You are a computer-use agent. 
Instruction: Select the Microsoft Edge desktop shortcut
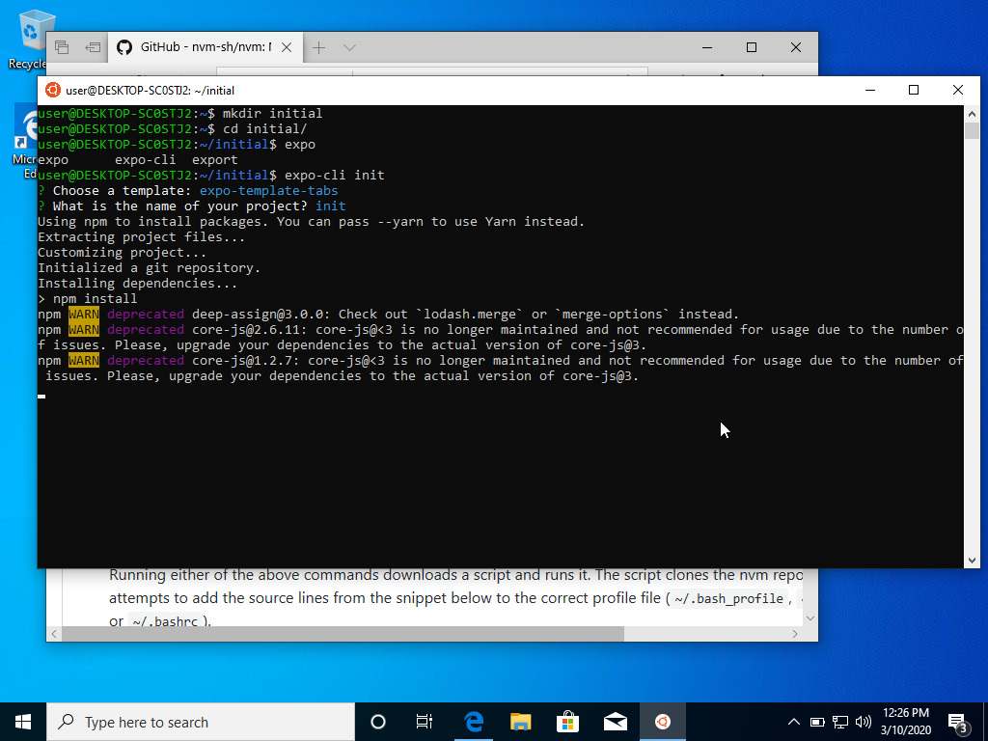[x=26, y=141]
